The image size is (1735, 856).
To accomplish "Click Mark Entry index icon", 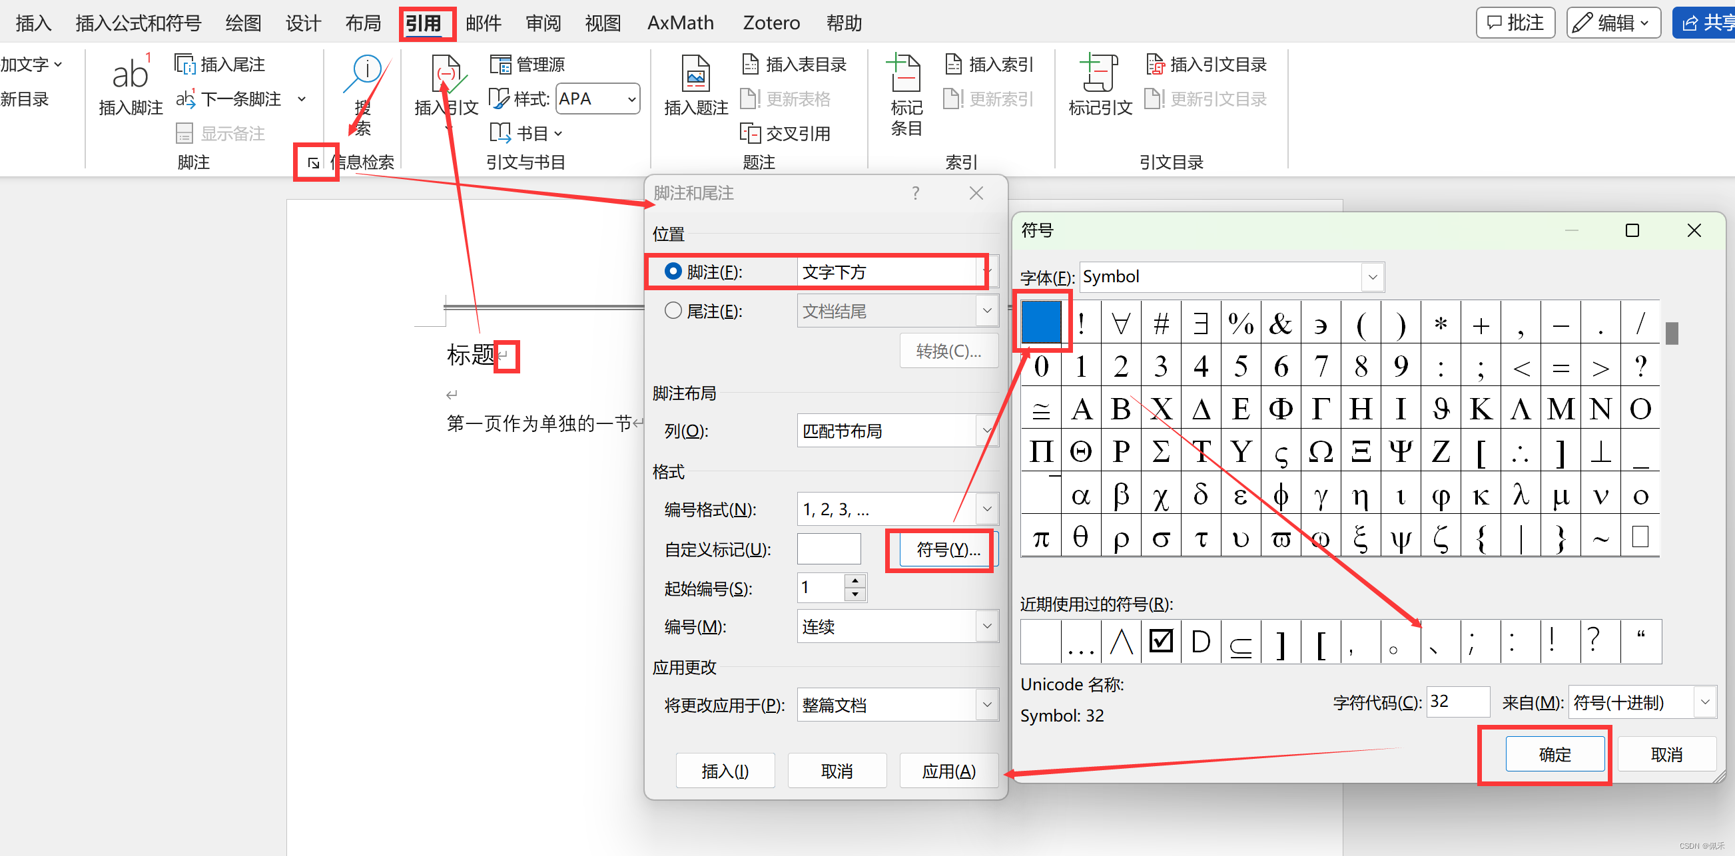I will click(x=904, y=73).
